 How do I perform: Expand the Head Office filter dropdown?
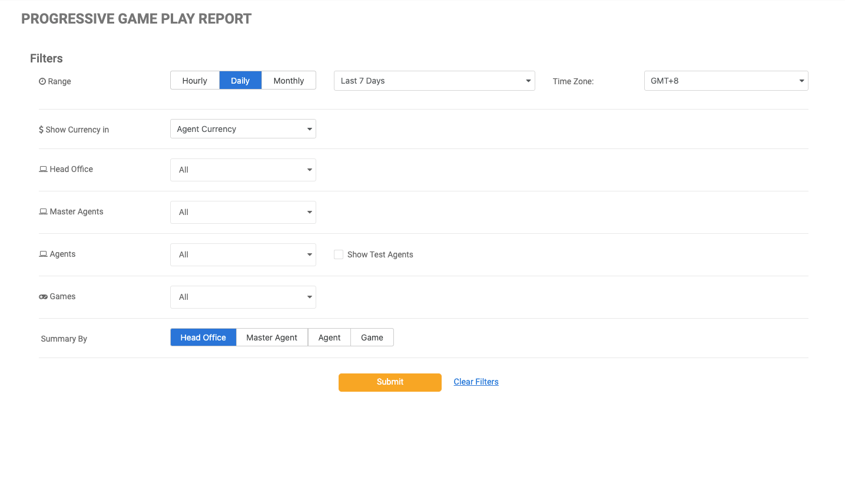(243, 170)
